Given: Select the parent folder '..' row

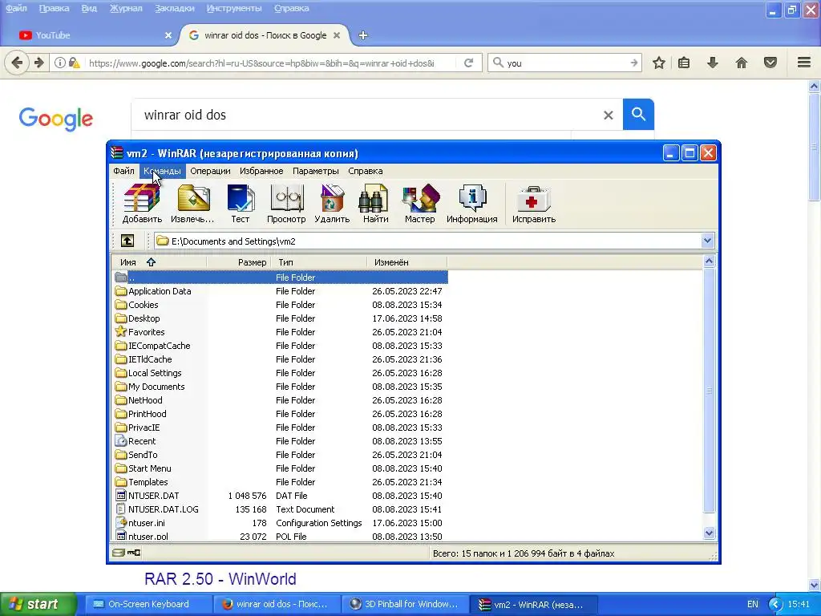Looking at the screenshot, I should point(281,278).
